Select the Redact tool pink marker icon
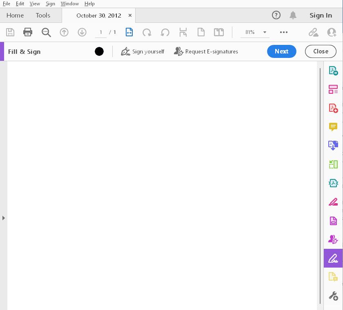This screenshot has height=310, width=343. (333, 201)
